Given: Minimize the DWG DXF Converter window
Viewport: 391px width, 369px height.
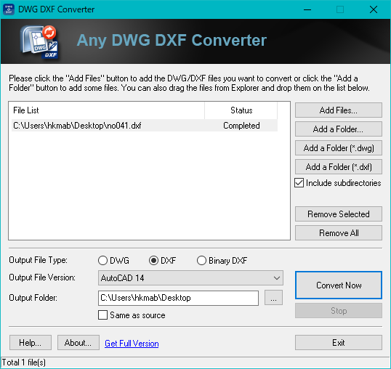Looking at the screenshot, I should (x=307, y=9).
